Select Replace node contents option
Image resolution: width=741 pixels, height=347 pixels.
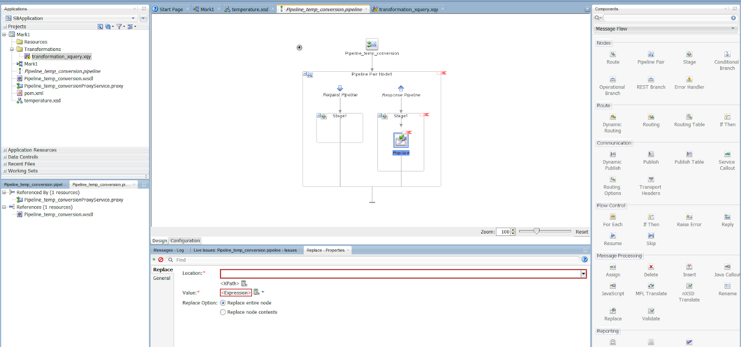point(223,312)
